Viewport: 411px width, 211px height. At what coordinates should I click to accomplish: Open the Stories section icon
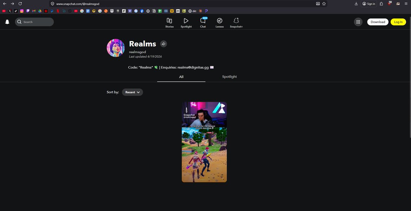169,21
